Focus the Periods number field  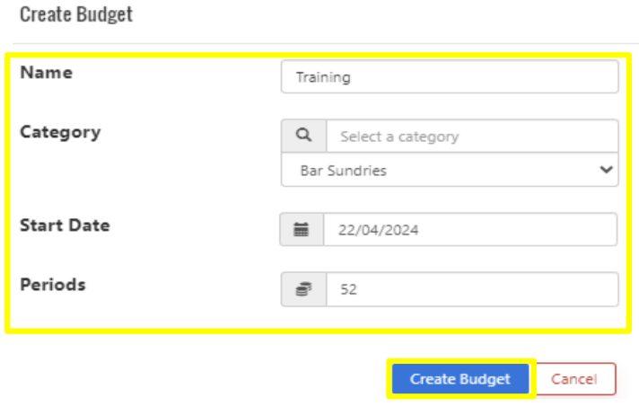coord(471,290)
